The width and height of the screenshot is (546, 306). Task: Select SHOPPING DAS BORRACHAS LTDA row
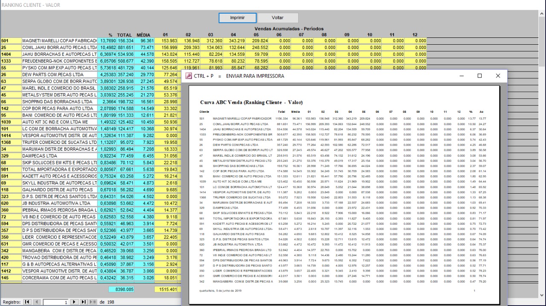click(x=60, y=101)
